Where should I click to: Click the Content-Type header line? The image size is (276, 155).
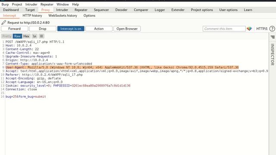(49, 64)
